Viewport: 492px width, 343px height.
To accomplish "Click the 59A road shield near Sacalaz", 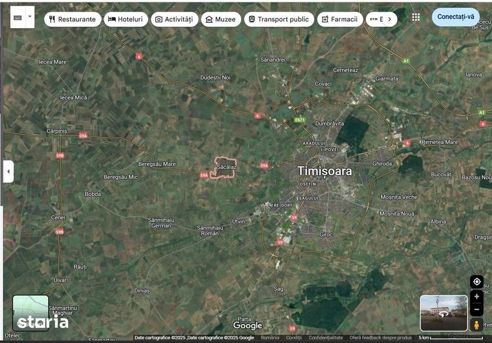I will click(204, 175).
